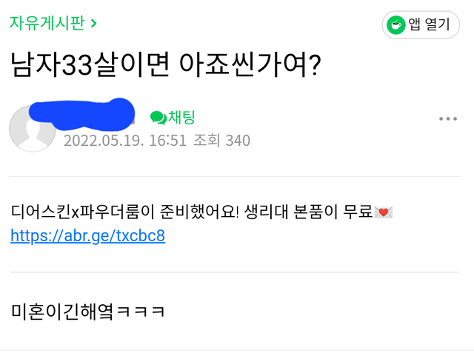This screenshot has width=474, height=353.
Task: Click the post time 16:51
Action: [166, 141]
